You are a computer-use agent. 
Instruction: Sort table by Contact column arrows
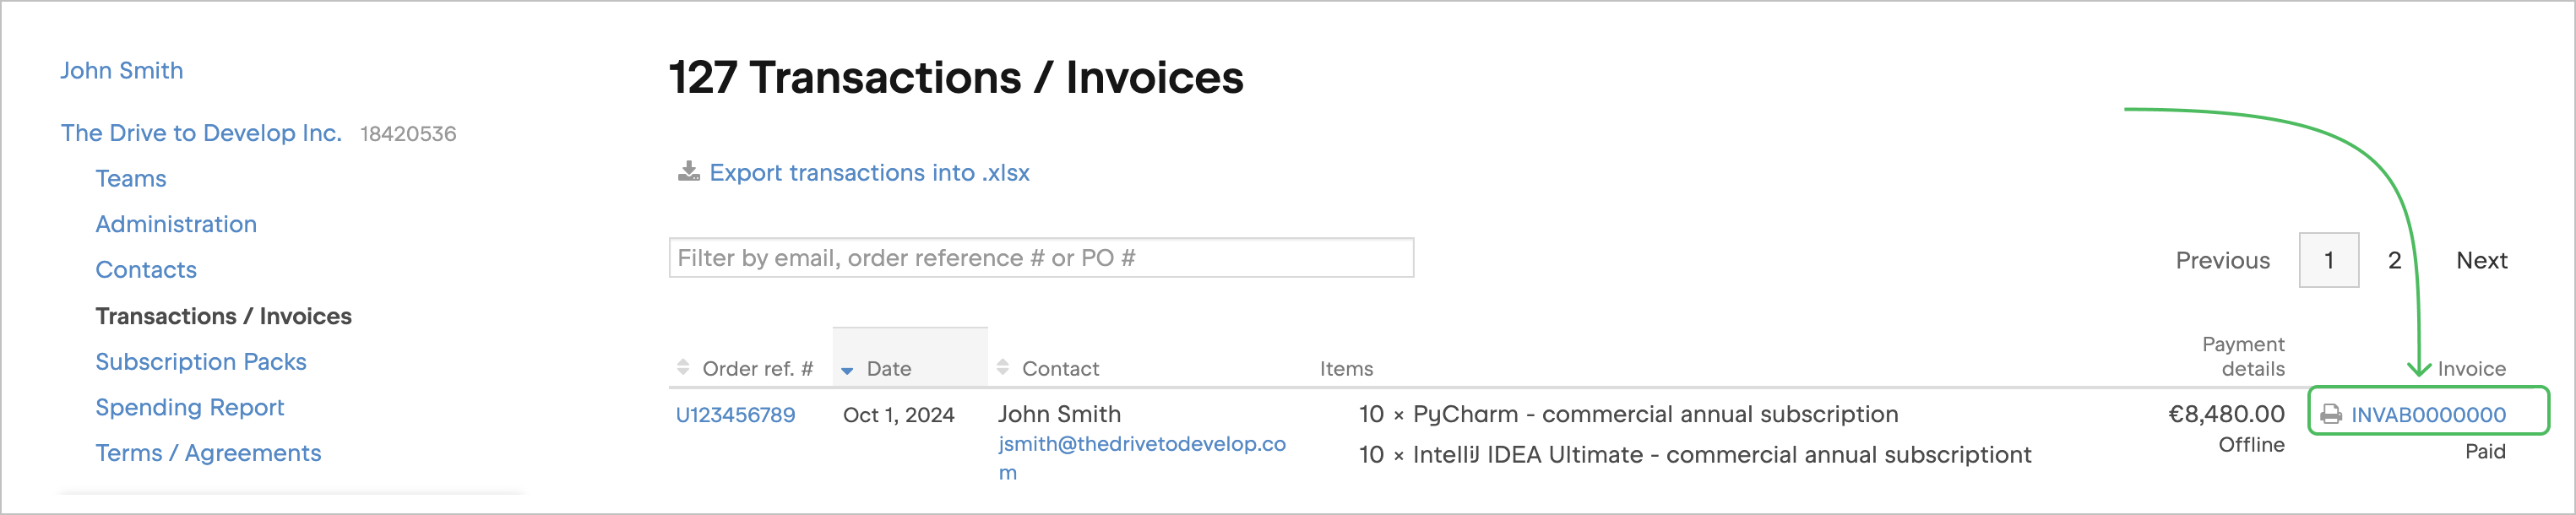pos(1003,368)
